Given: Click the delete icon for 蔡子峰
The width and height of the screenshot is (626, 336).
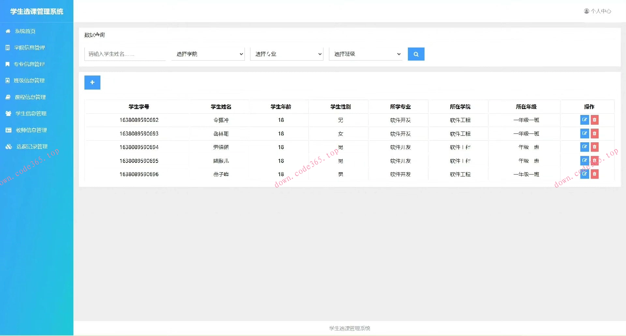Looking at the screenshot, I should click(x=594, y=174).
